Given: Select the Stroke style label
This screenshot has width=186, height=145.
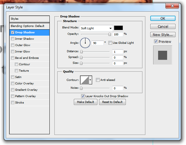Looking at the screenshot, I should (19, 102).
